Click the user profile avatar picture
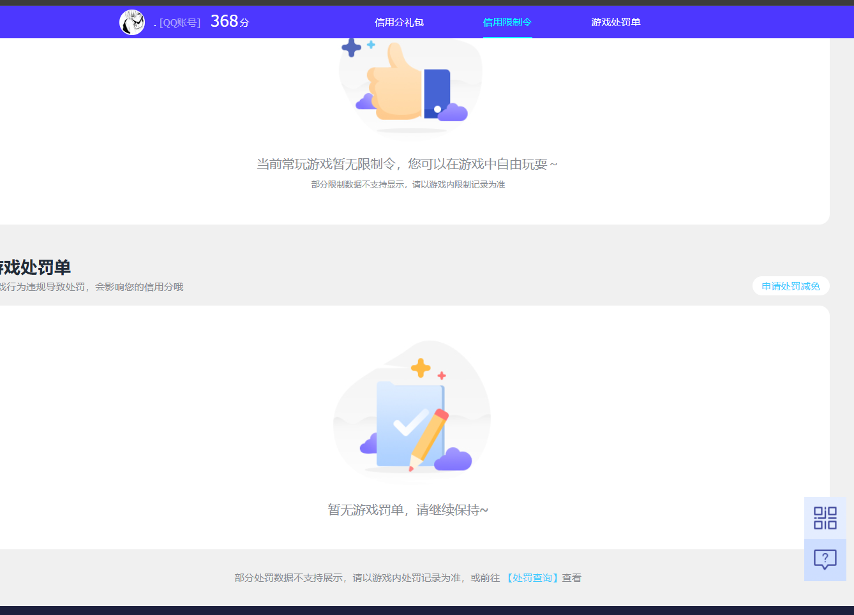The image size is (854, 615). point(131,21)
